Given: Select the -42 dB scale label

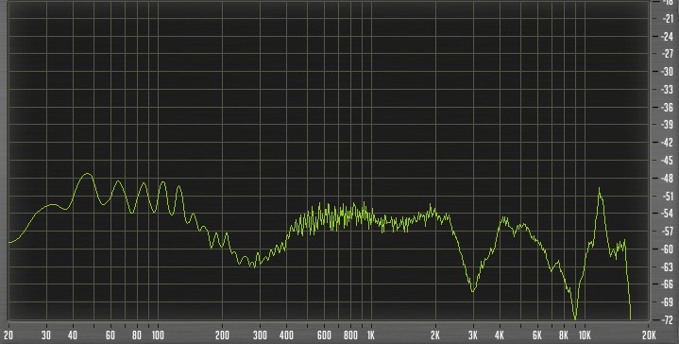Looking at the screenshot, I should 668,143.
